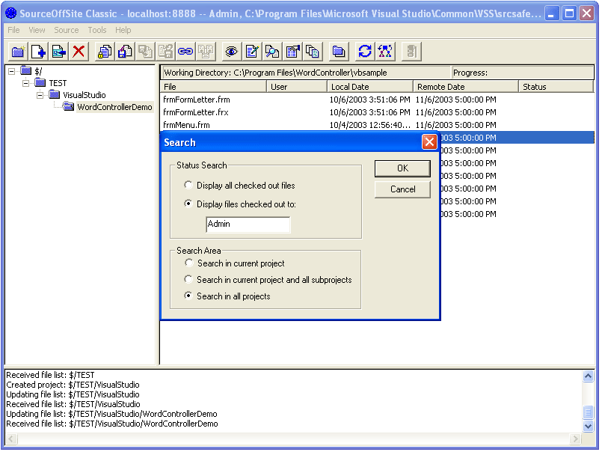Sort by the User column header
The image size is (602, 452).
pyautogui.click(x=297, y=87)
